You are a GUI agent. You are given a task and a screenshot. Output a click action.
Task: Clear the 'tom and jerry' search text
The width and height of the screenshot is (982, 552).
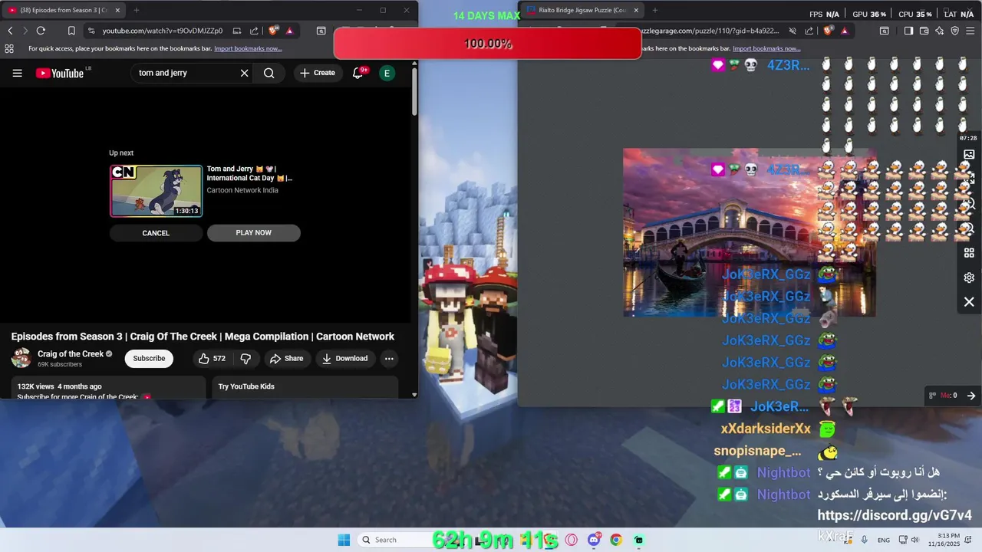pos(244,73)
